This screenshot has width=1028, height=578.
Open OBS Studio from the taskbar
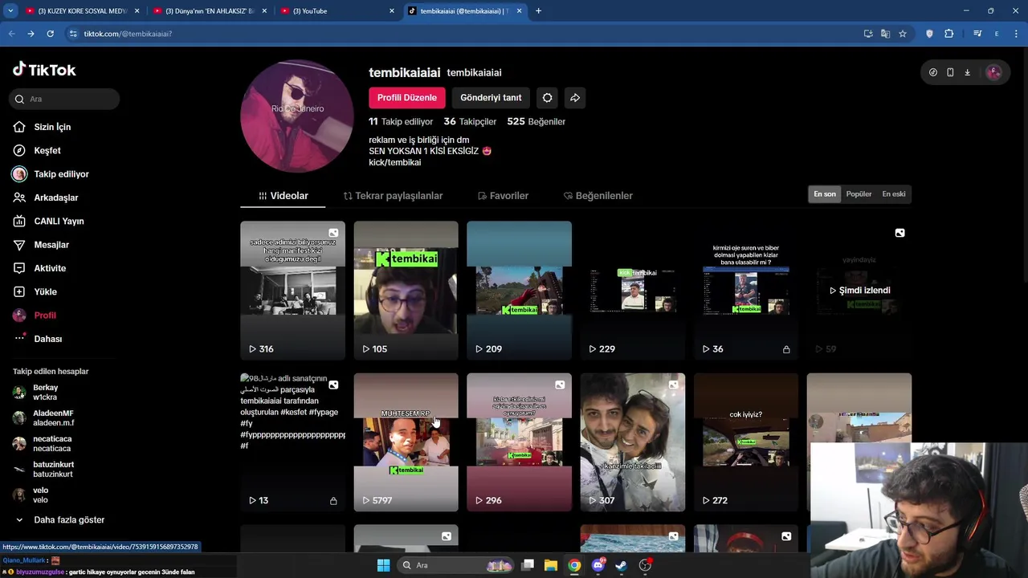645,565
